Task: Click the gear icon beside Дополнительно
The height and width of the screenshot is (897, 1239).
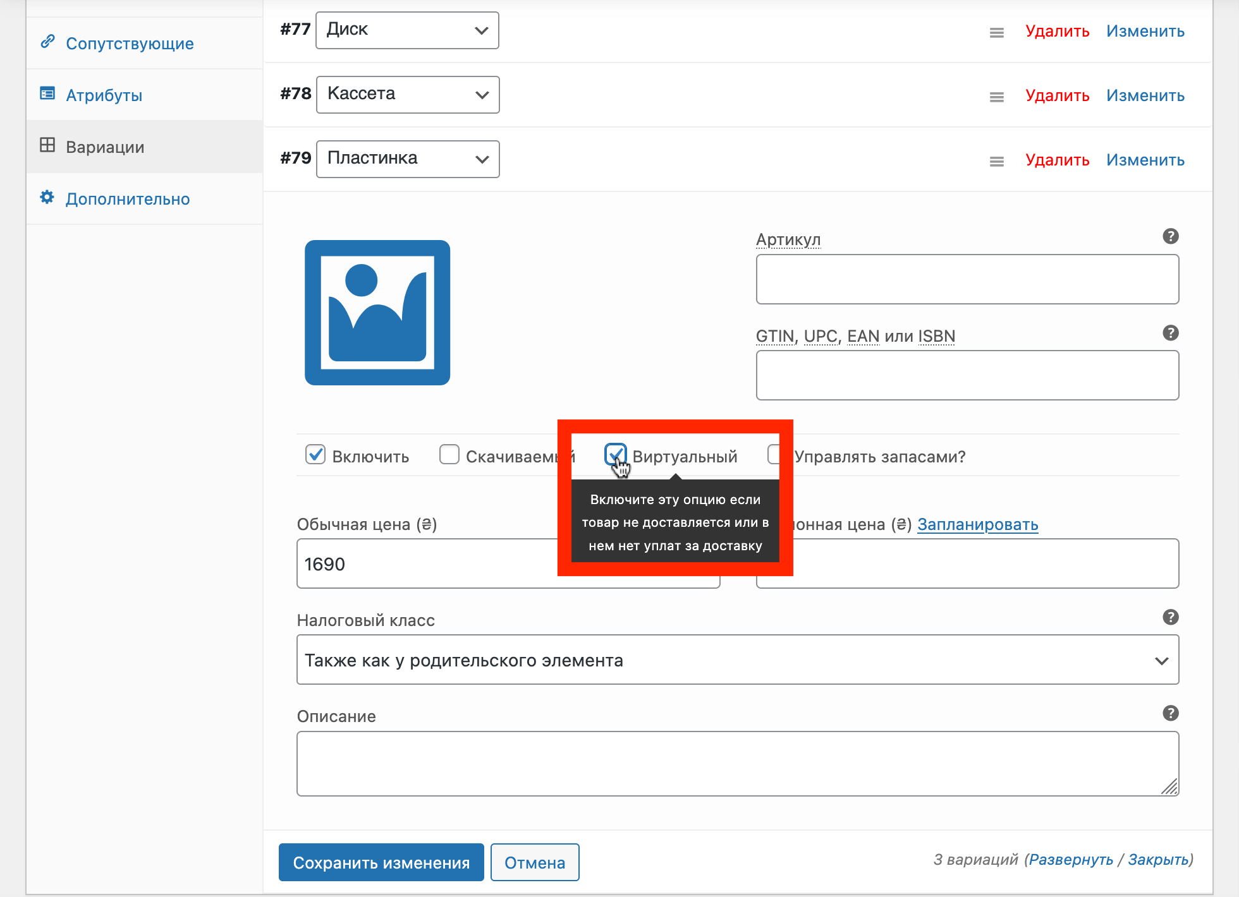Action: tap(47, 197)
